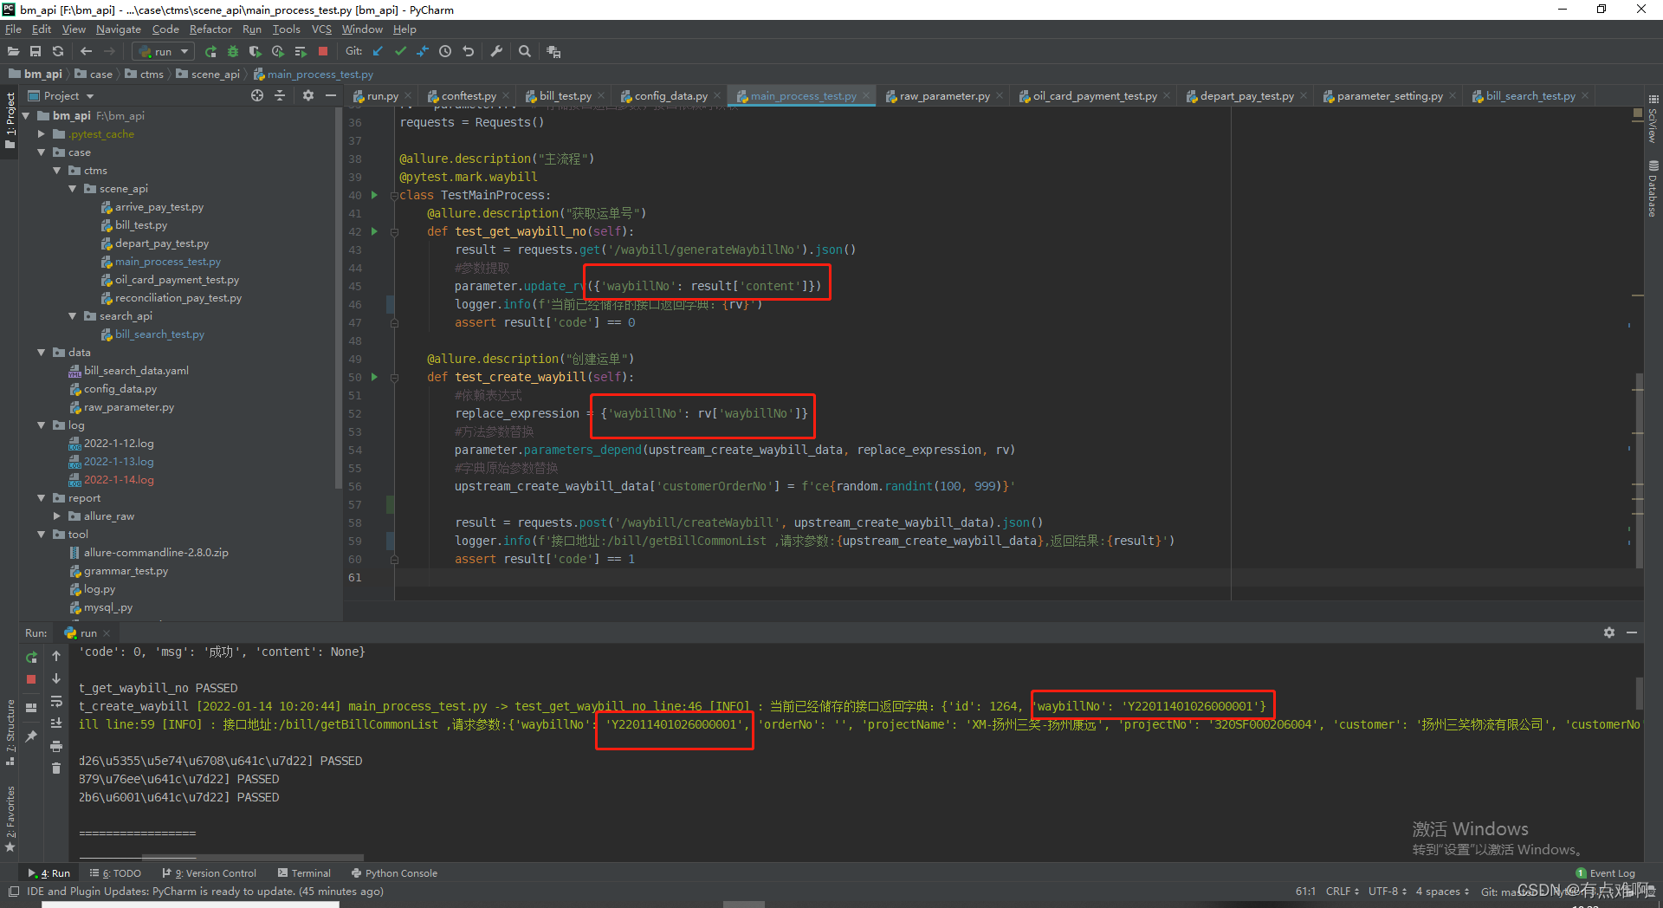This screenshot has height=908, width=1663.
Task: Collapse the case folder in tree
Action: pyautogui.click(x=42, y=152)
